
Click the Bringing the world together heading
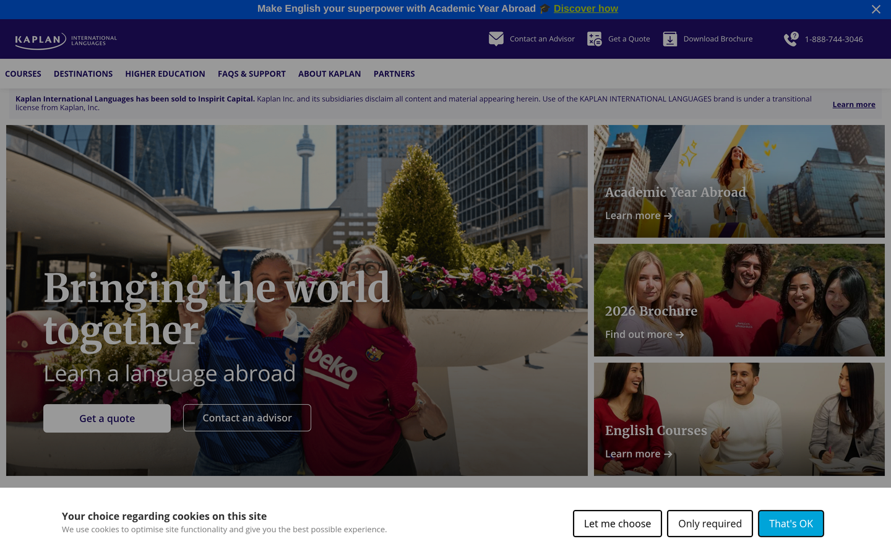coord(217,309)
